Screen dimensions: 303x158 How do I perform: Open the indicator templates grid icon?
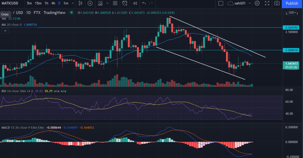click(x=115, y=3)
